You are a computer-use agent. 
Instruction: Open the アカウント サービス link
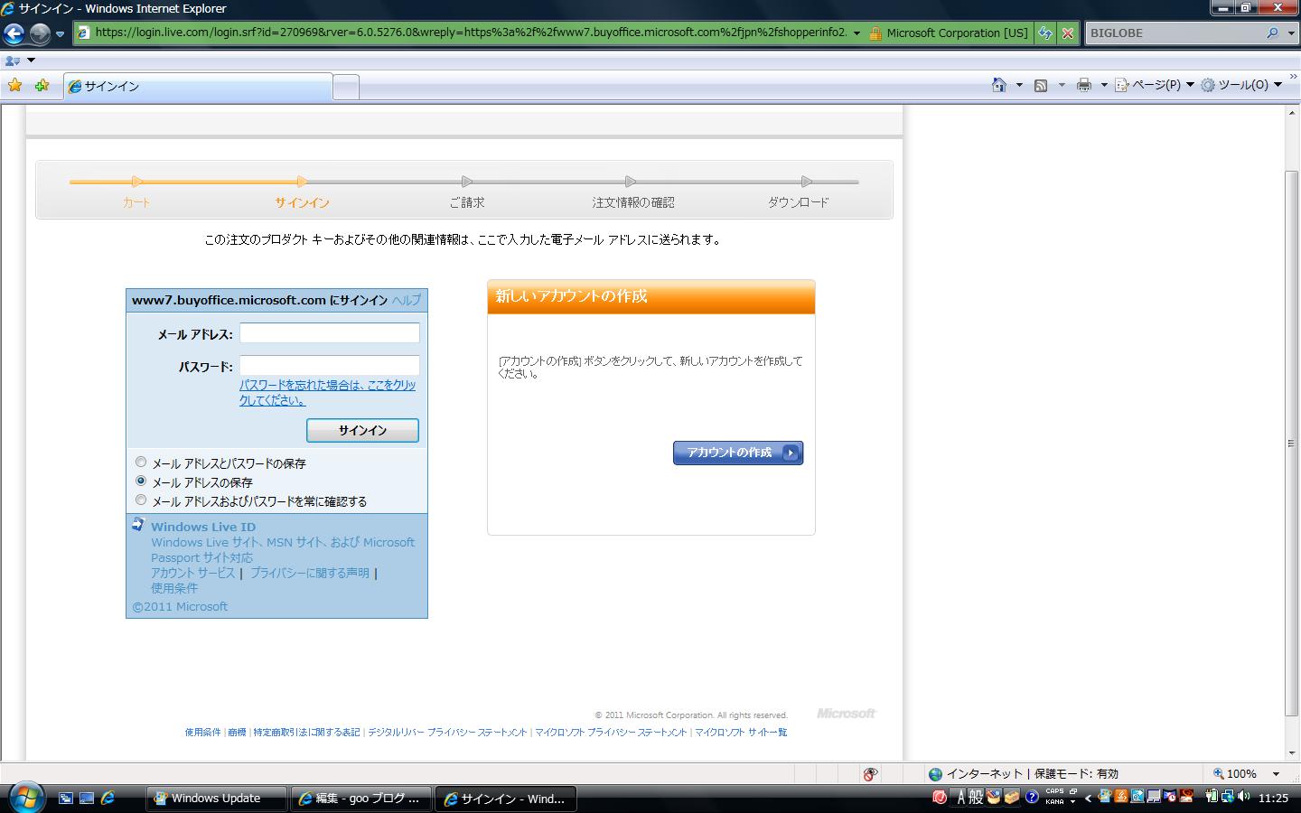click(192, 573)
